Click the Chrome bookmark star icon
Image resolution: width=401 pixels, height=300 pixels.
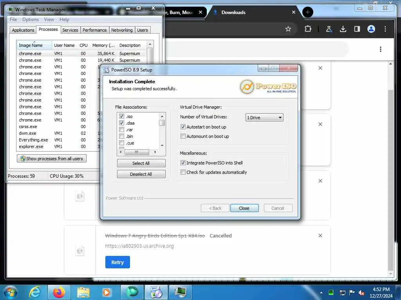288,29
